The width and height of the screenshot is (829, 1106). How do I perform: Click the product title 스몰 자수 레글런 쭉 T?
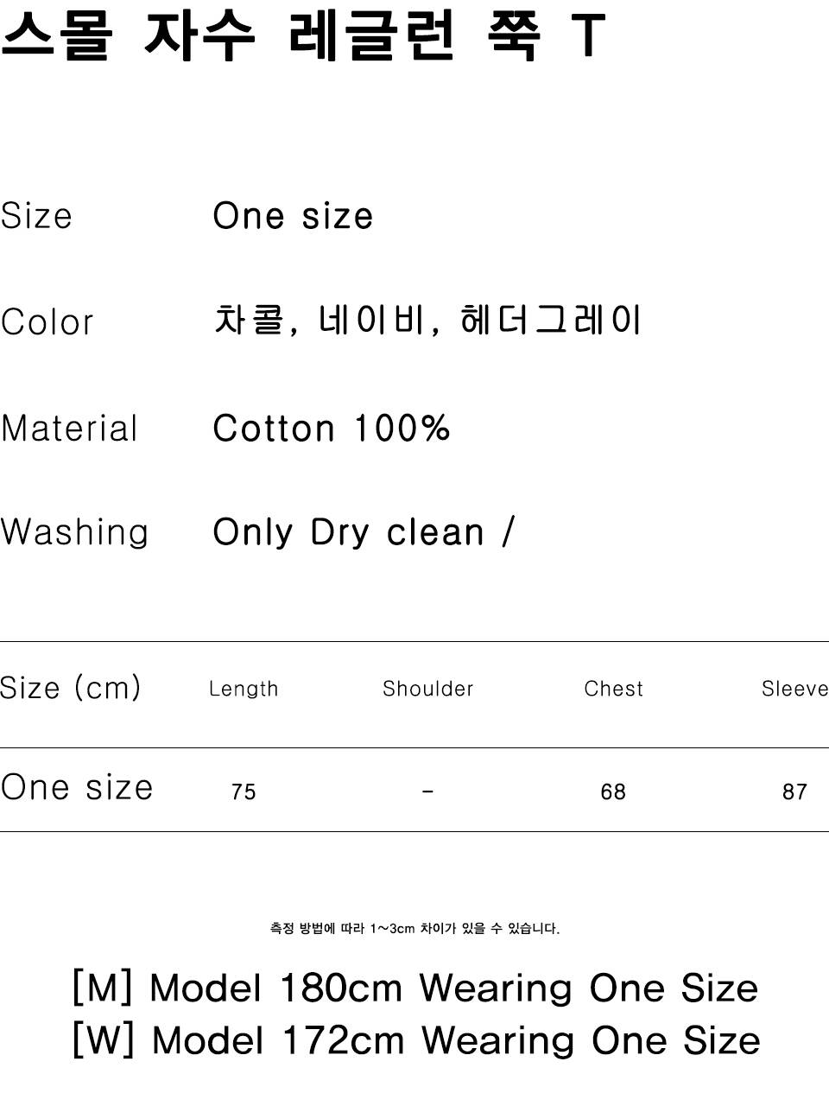[302, 35]
